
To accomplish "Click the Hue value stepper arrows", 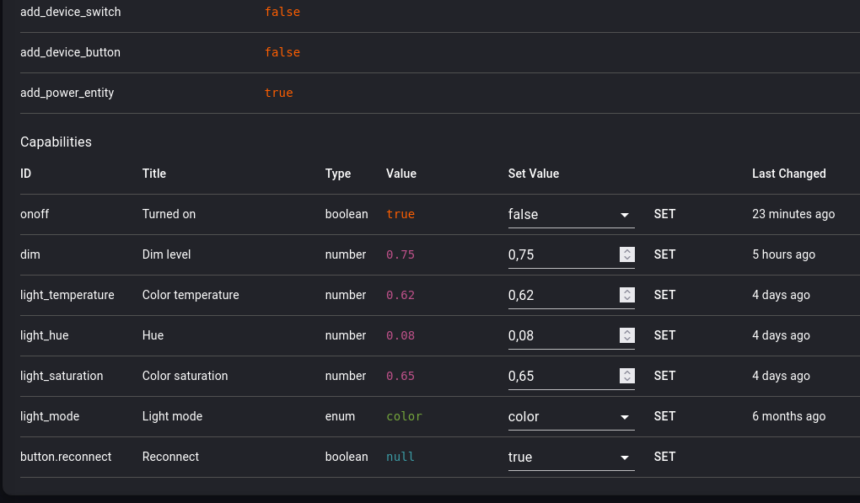I will pos(626,336).
